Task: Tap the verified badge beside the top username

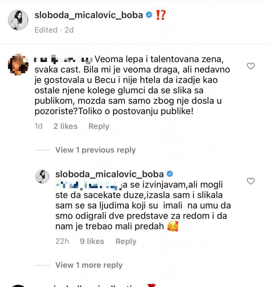Action: pos(149,15)
